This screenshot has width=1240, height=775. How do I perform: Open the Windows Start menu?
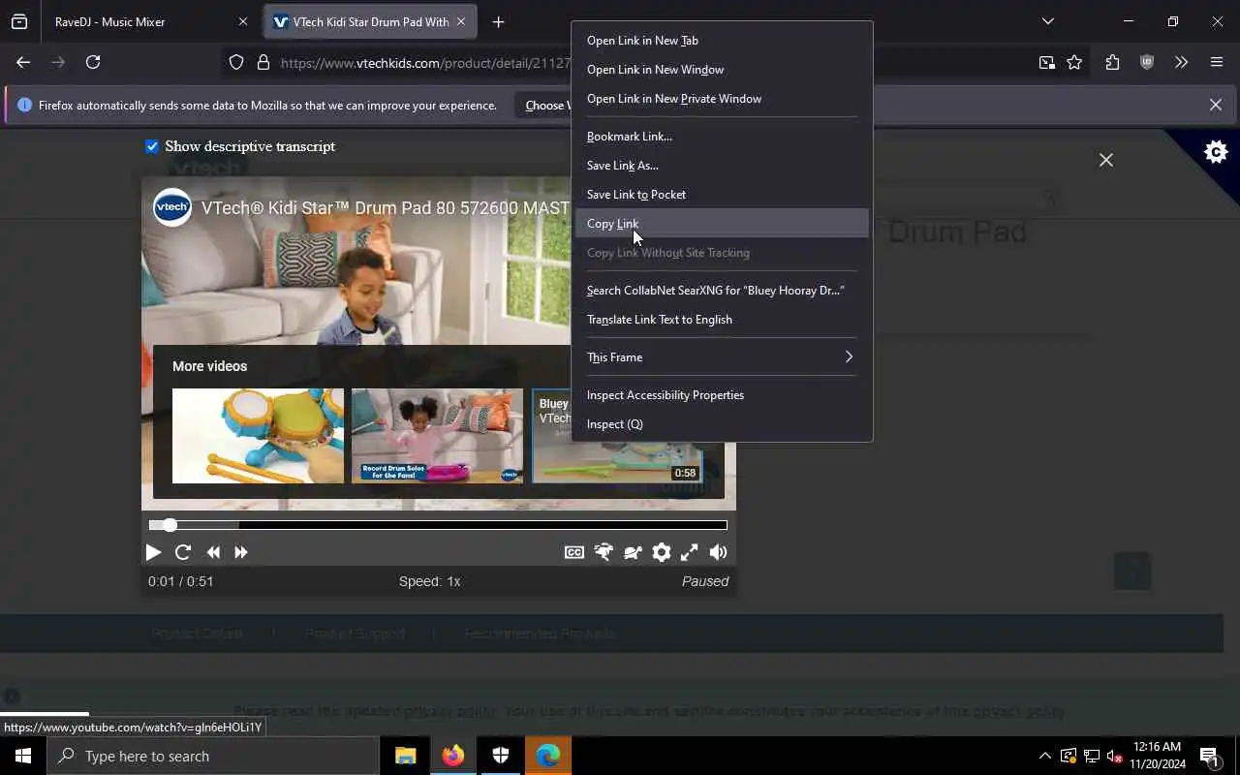(x=23, y=756)
